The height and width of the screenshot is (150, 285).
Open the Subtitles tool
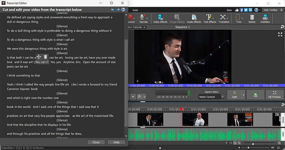(265, 19)
